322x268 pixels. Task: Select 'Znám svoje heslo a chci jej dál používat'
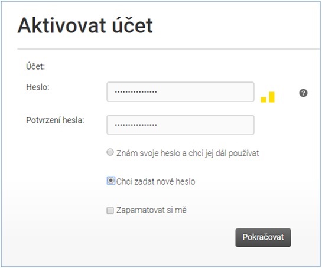[x=110, y=152]
